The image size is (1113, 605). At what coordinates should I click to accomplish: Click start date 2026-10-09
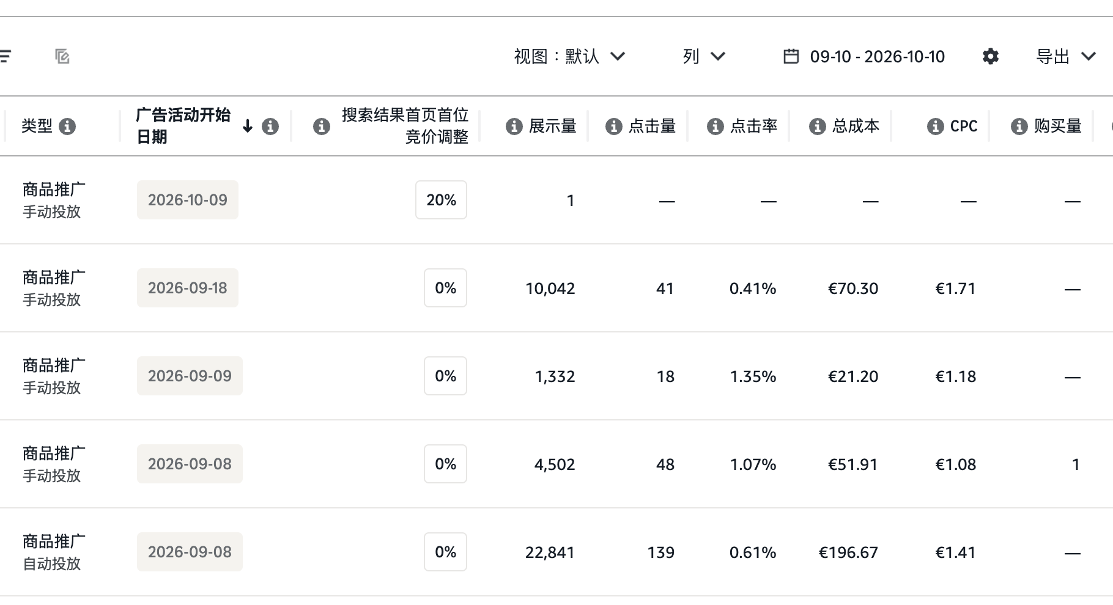coord(188,200)
